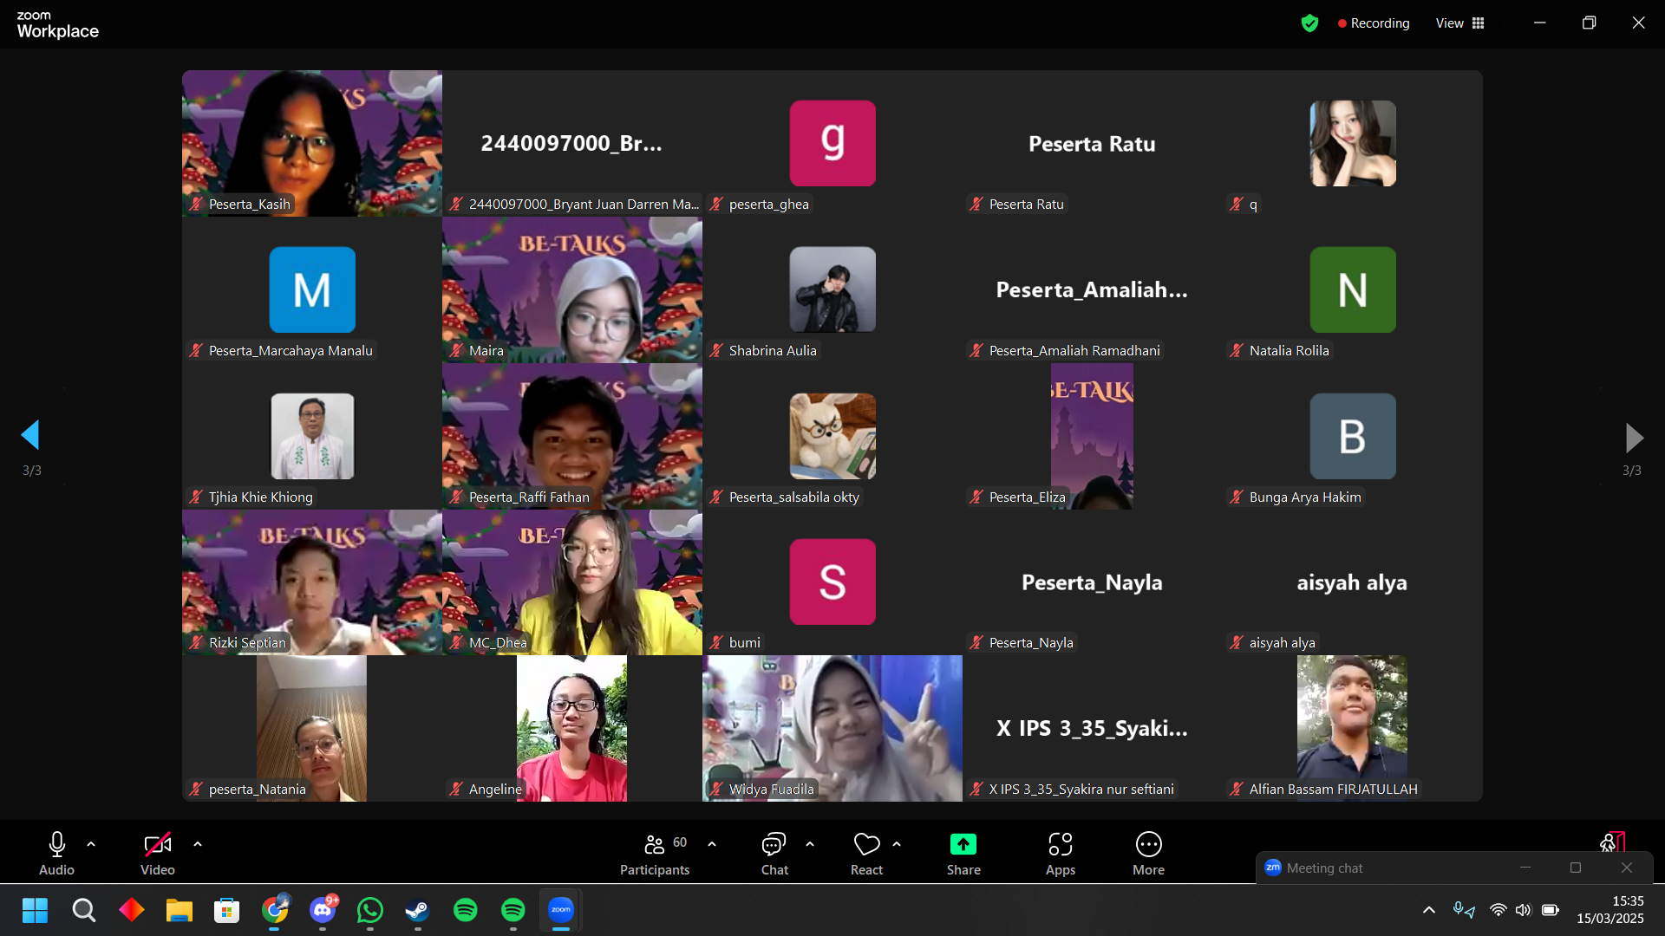Viewport: 1665px width, 936px height.
Task: Go to previous gallery page arrow
Action: point(31,435)
